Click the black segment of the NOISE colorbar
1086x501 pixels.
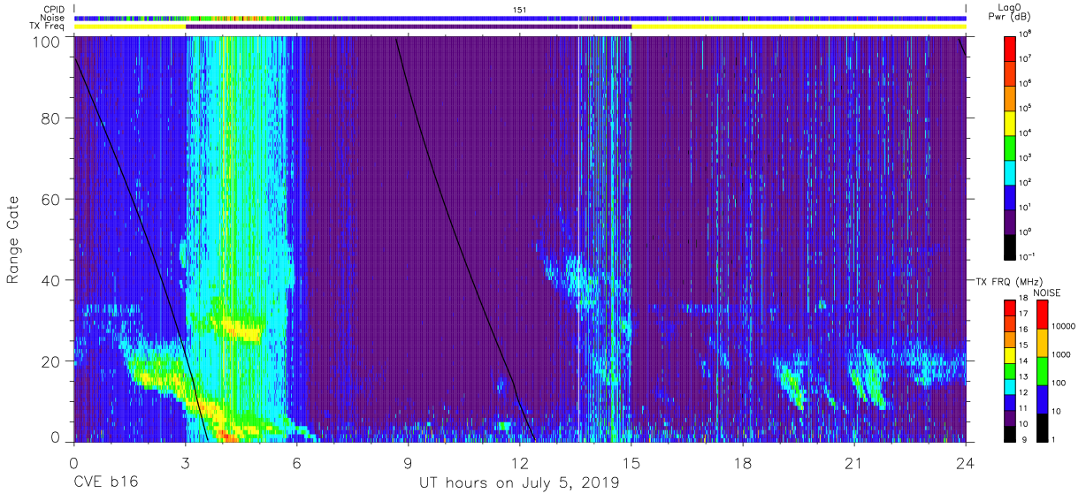[1041, 426]
